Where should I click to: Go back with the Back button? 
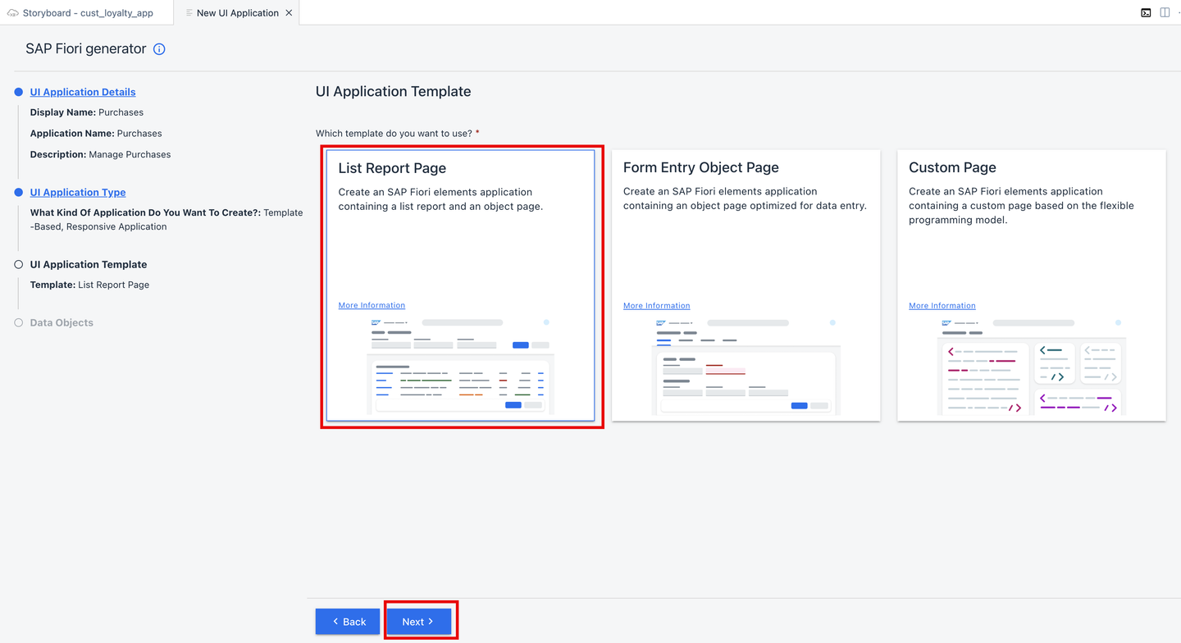tap(348, 622)
